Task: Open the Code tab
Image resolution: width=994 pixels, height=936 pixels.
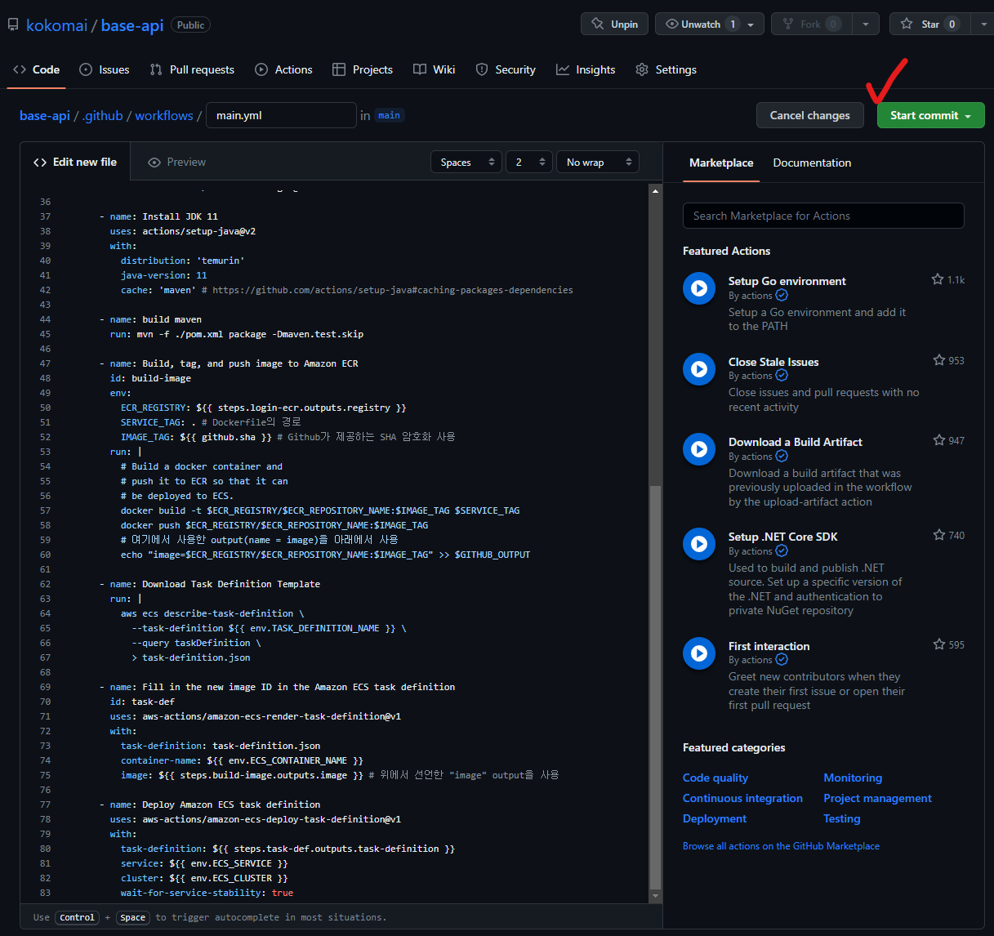Action: (x=37, y=69)
